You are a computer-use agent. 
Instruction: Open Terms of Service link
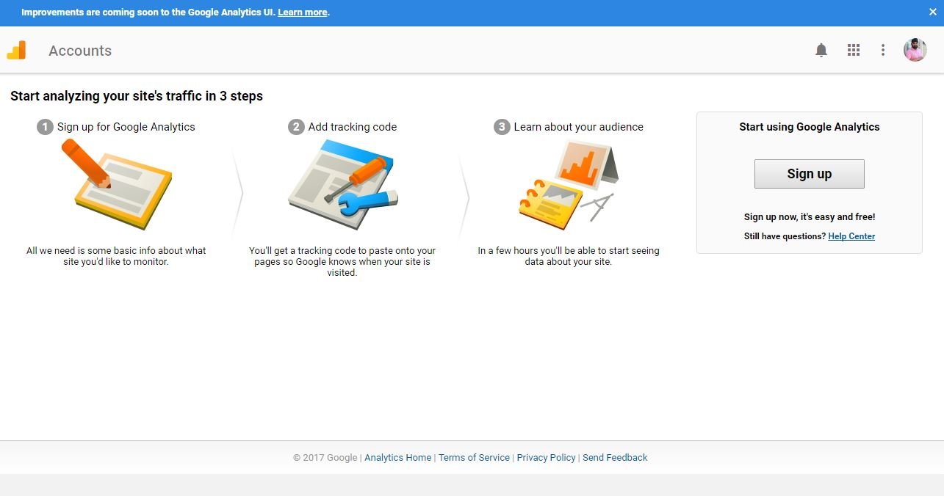(474, 457)
